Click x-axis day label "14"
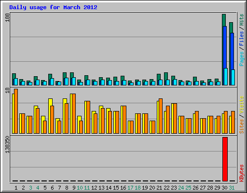 click(109, 188)
